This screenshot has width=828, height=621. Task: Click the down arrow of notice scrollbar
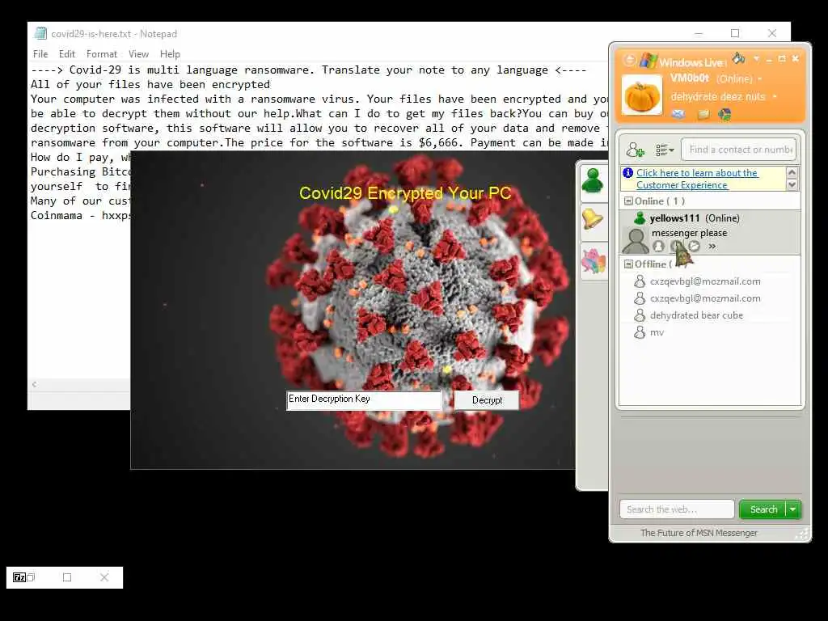[x=792, y=184]
